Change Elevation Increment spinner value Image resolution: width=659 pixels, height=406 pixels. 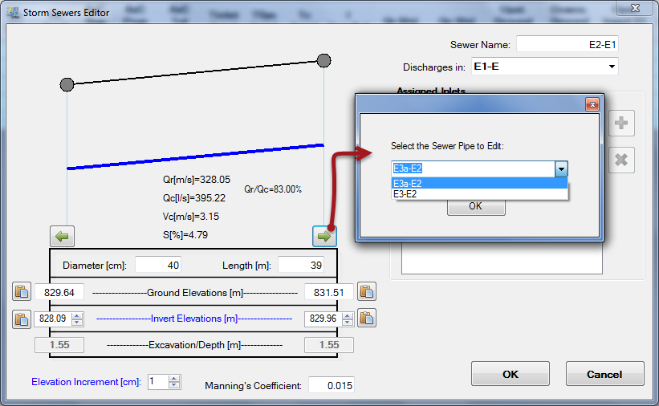174,382
